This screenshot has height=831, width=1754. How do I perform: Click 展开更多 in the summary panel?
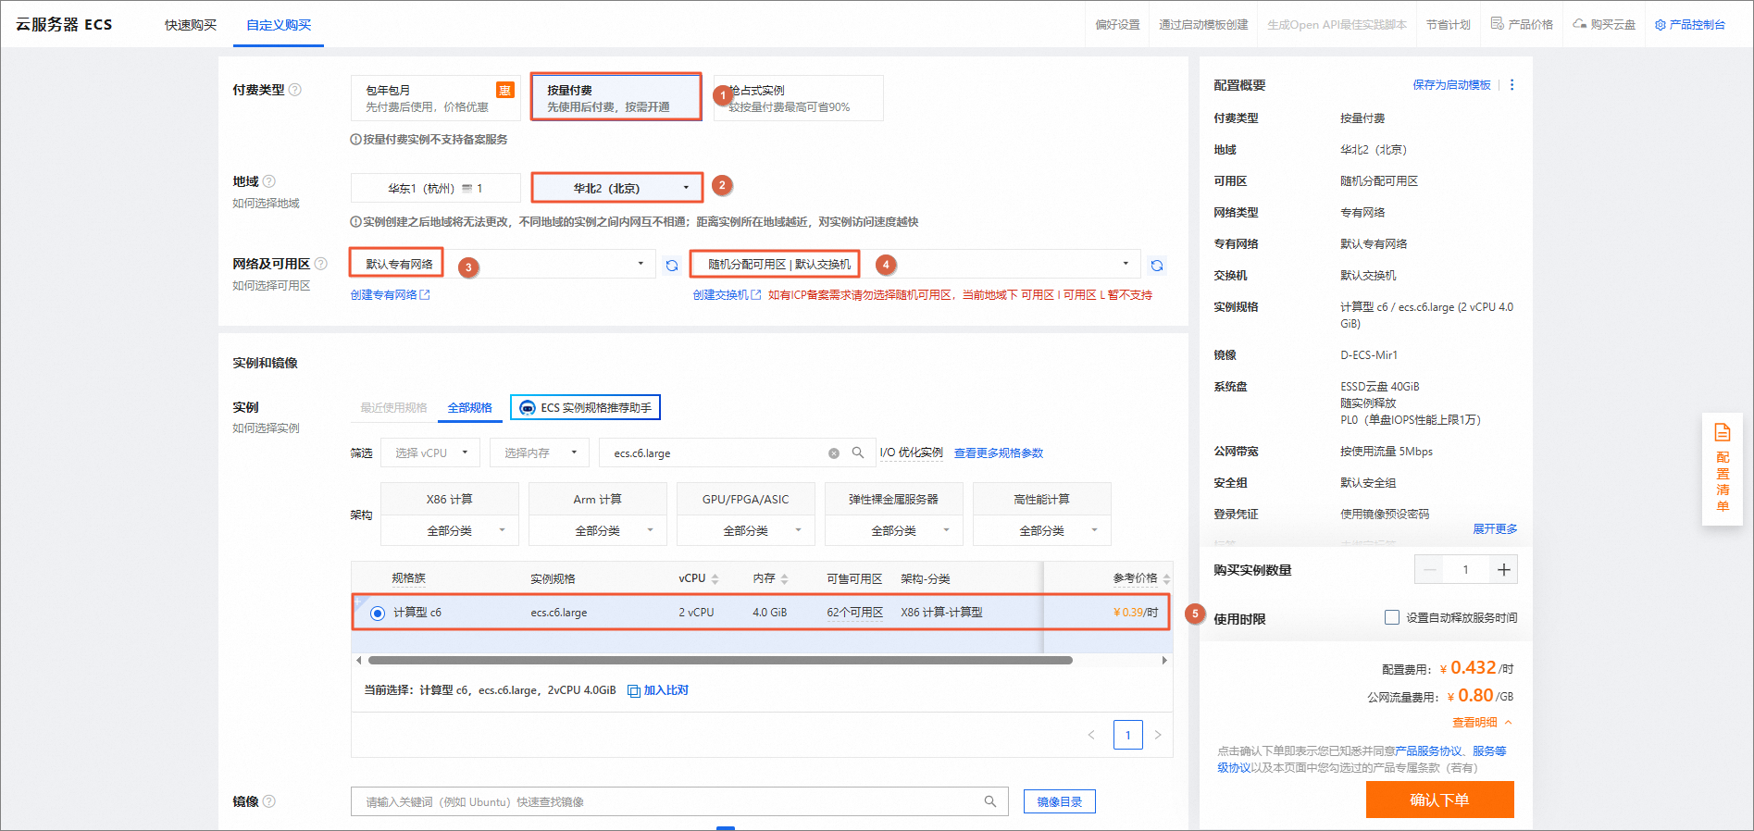[1495, 529]
